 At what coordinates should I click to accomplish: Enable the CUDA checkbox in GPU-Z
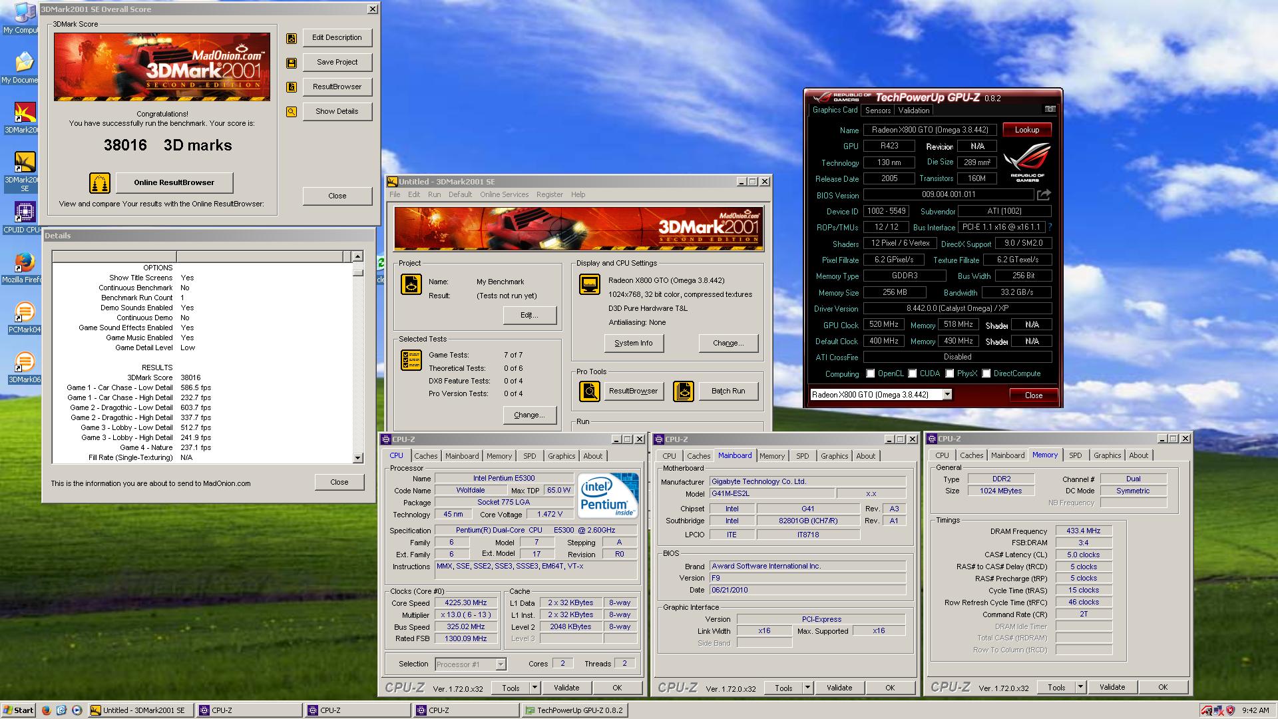coord(912,373)
